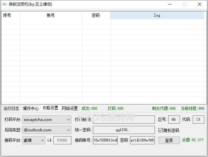Select the 功能设置 tab

click(x=50, y=108)
